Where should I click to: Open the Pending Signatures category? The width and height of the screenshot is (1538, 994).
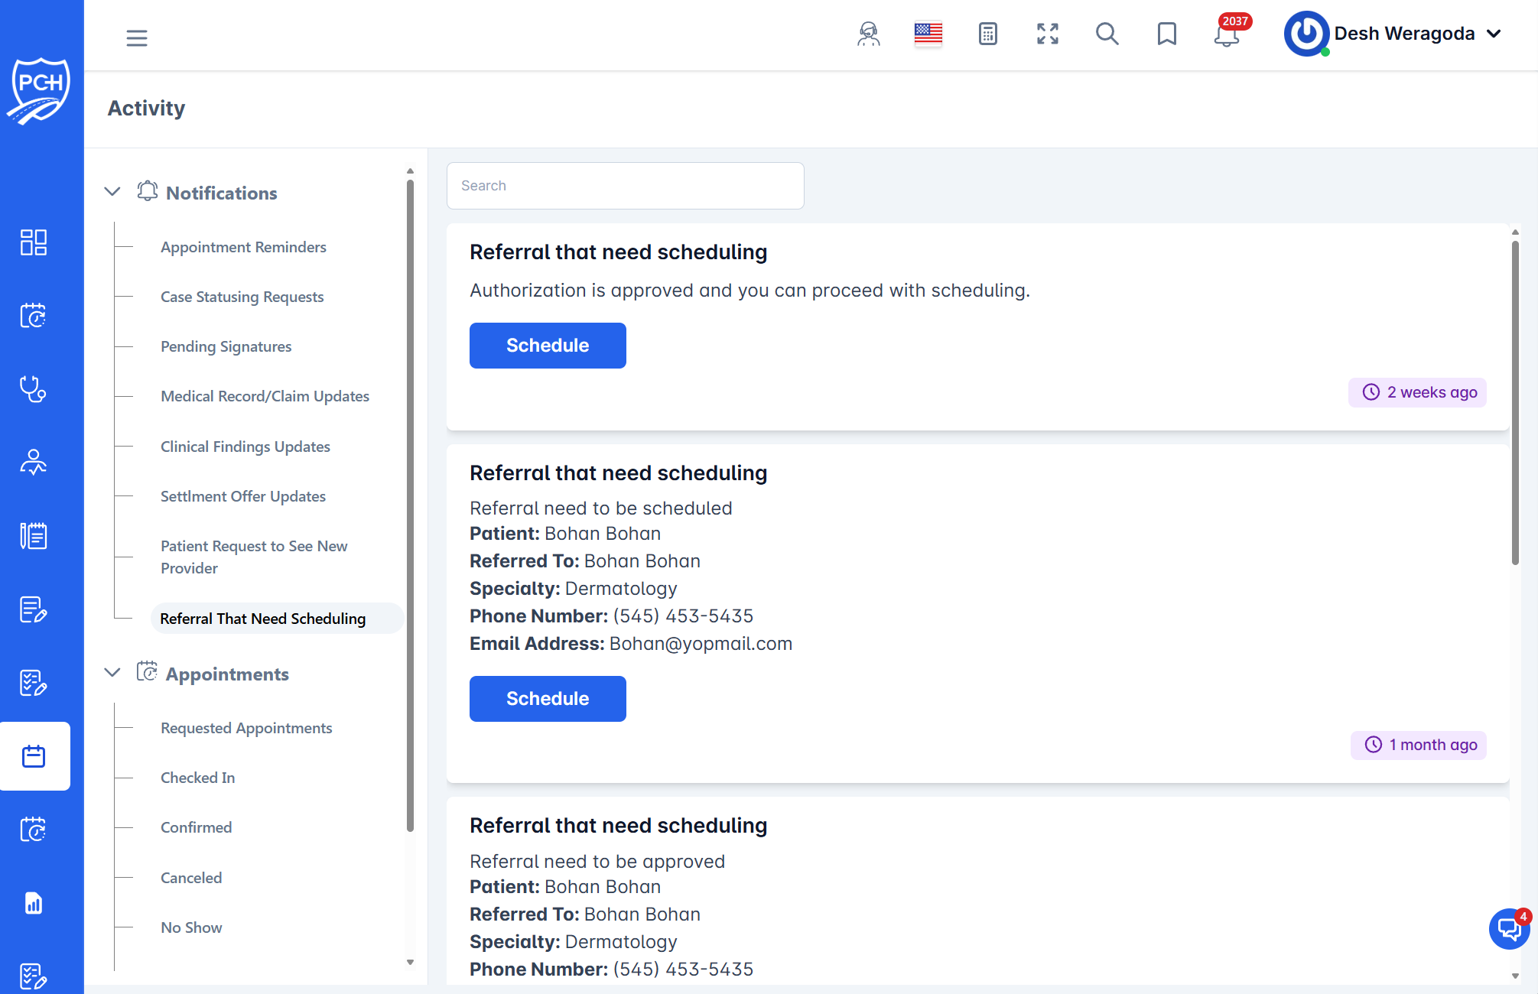226,346
